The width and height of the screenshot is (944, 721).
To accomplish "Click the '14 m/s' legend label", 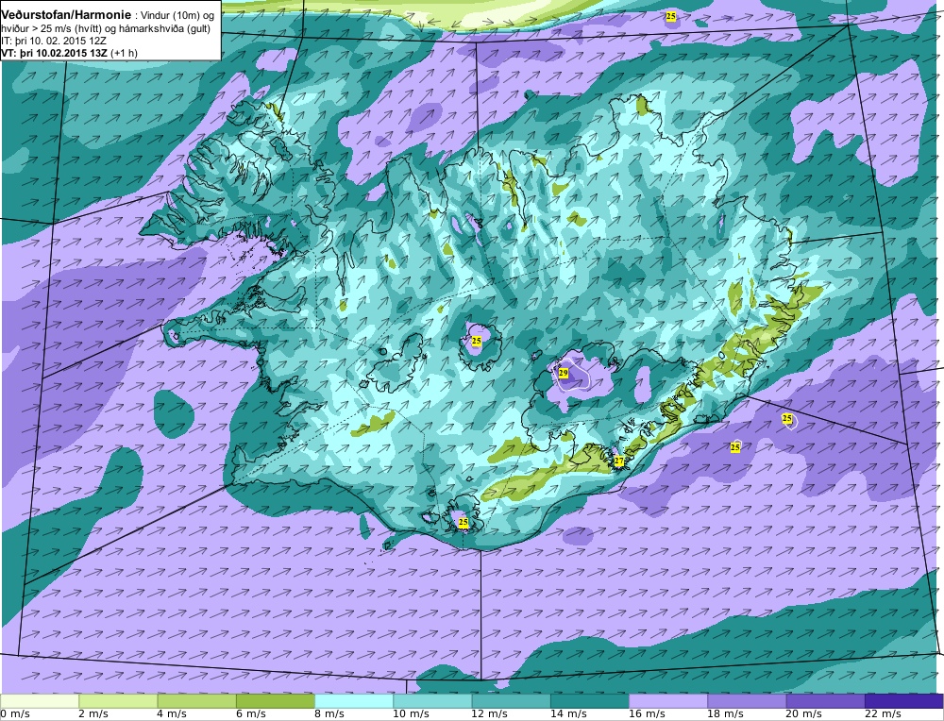I will 568,714.
